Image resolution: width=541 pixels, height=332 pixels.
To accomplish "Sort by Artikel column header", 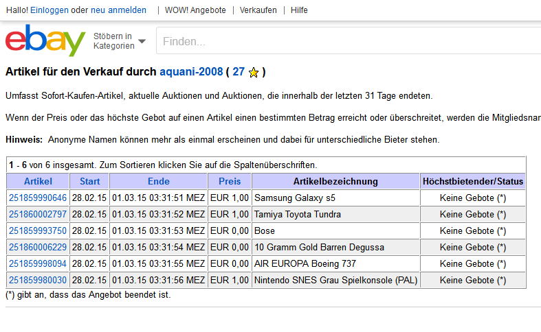I will point(38,181).
